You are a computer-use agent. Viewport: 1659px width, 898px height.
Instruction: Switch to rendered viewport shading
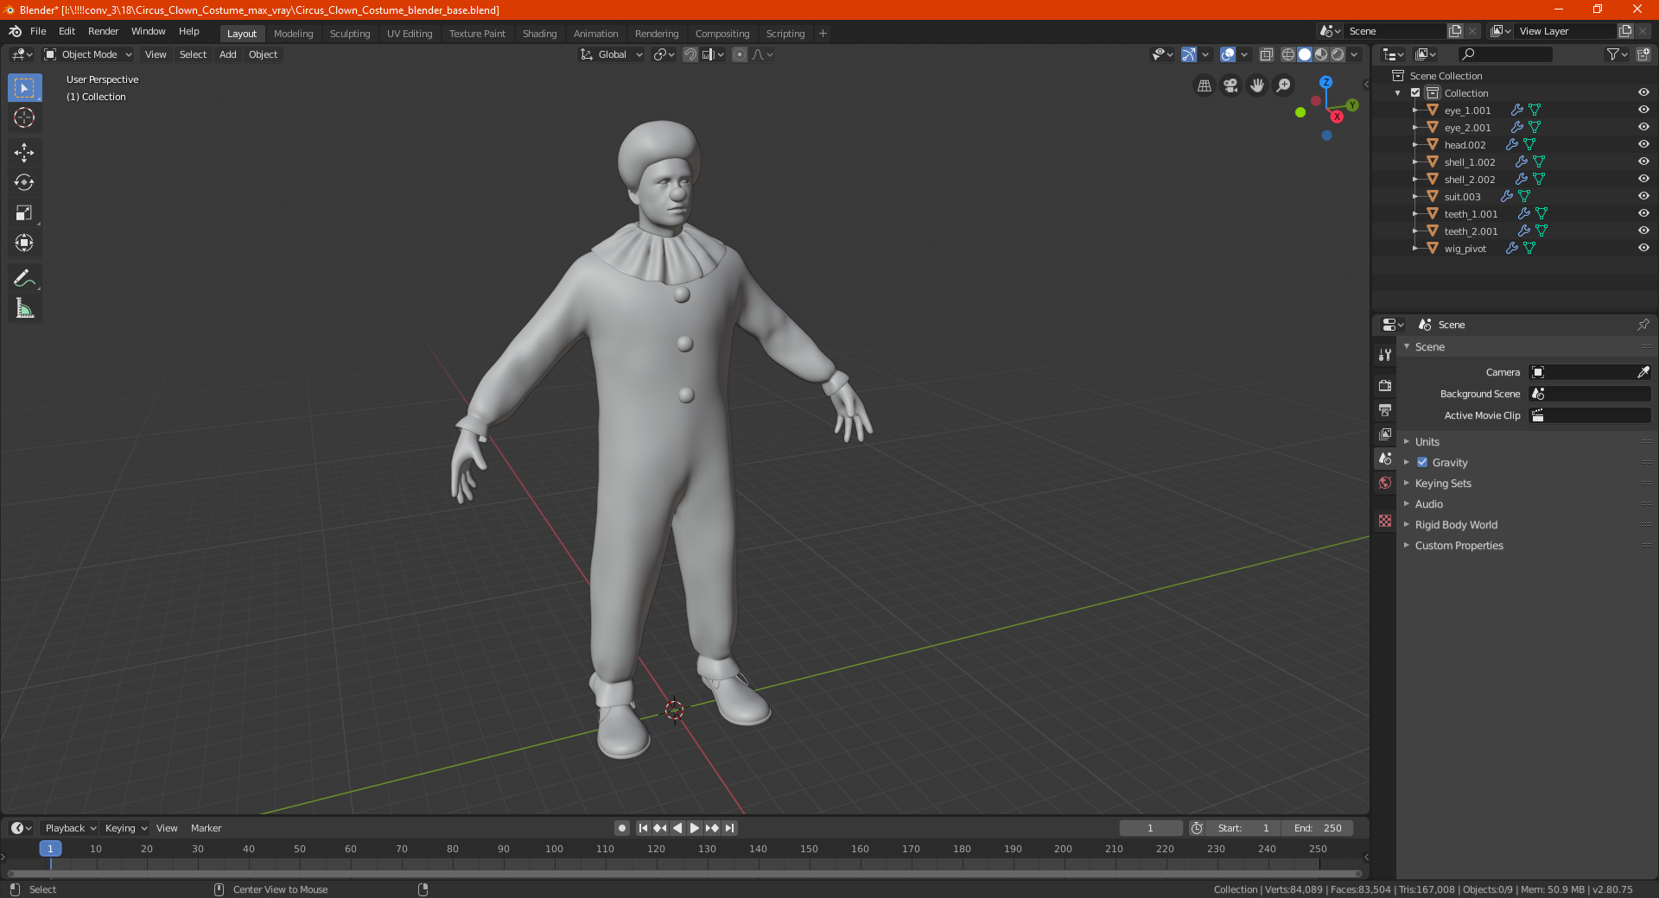click(x=1338, y=54)
